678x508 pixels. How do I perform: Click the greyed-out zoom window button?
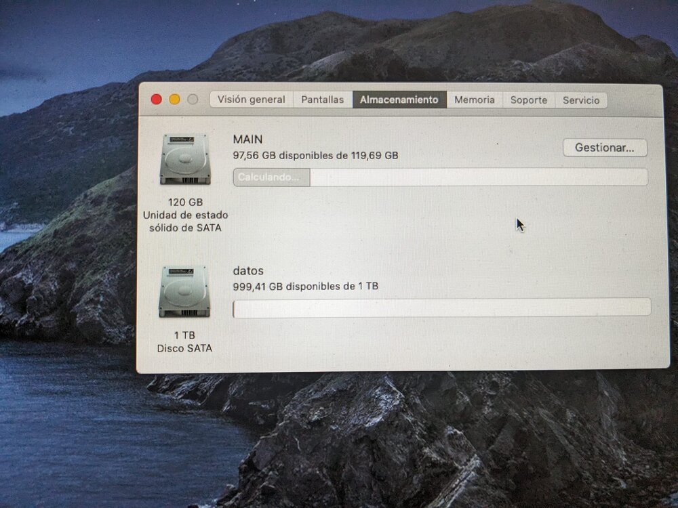[x=193, y=100]
